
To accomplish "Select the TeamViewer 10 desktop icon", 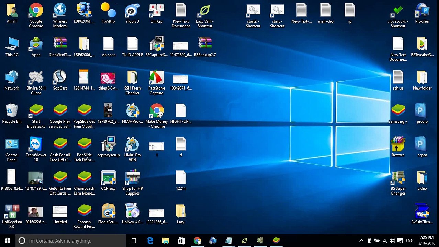I will 36,150.
